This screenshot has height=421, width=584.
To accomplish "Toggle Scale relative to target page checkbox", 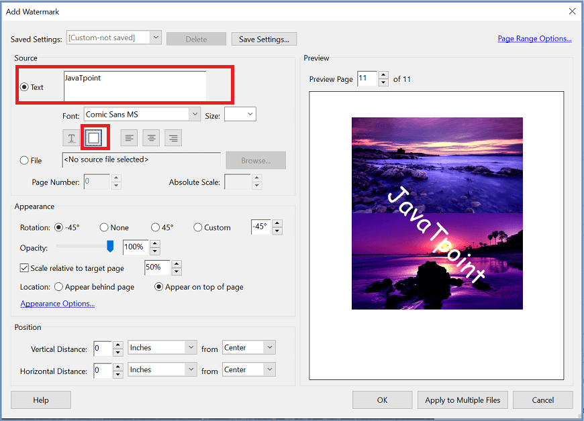I will click(24, 267).
